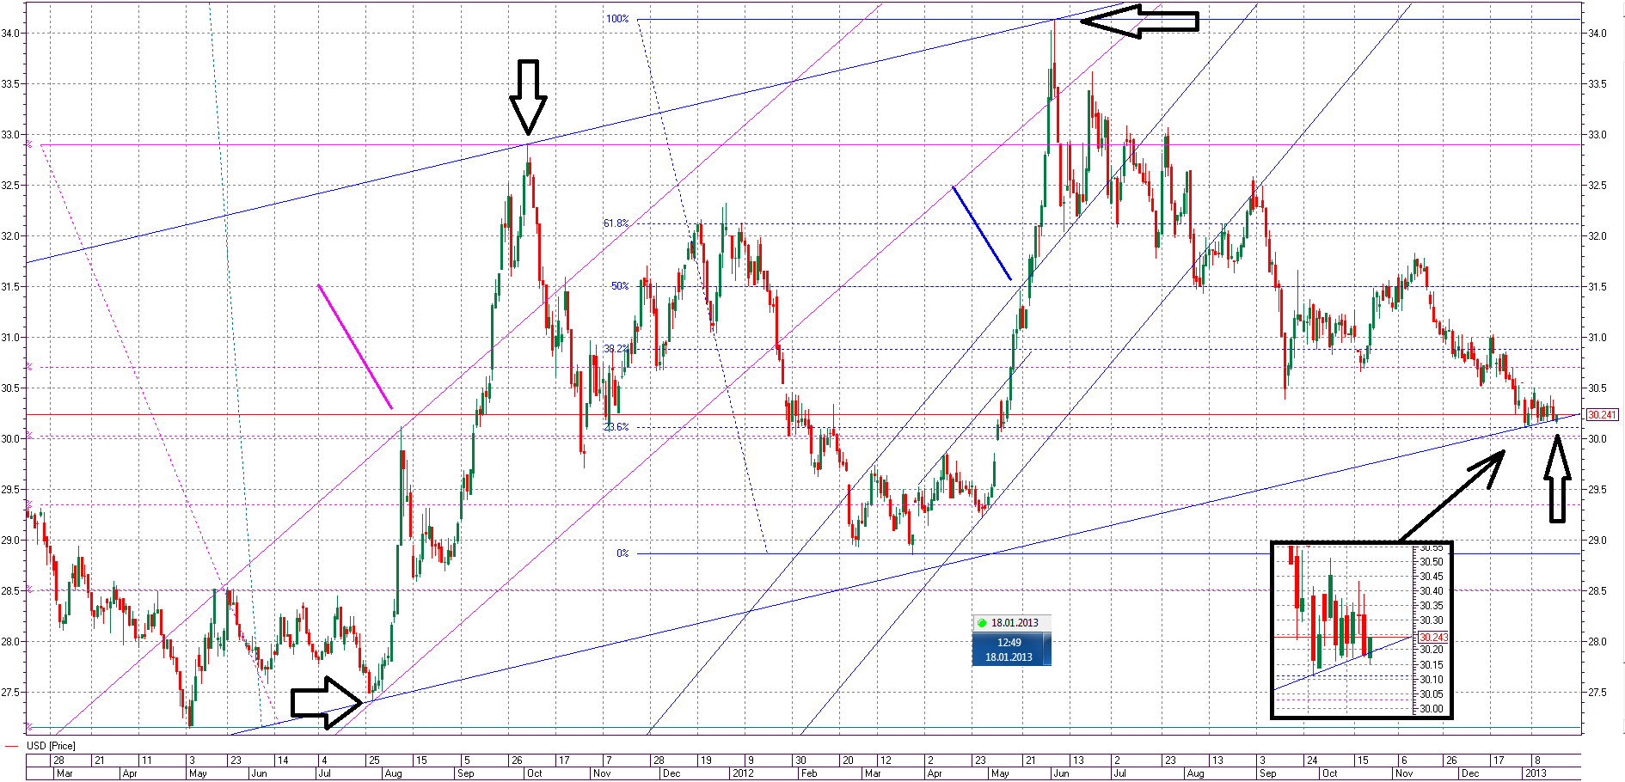Click the 34.0 label on the right price axis
The image size is (1625, 782).
coord(1597,34)
